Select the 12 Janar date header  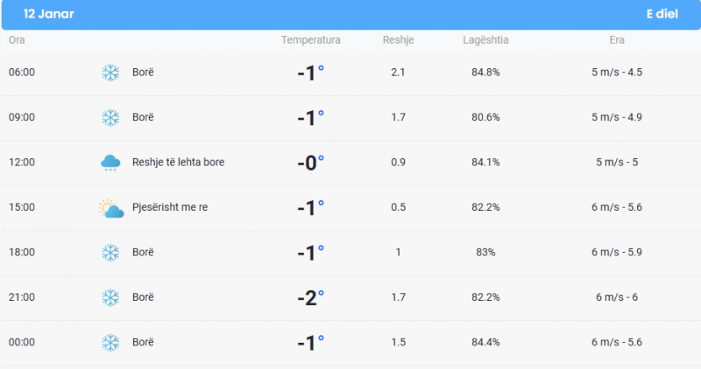(x=49, y=14)
